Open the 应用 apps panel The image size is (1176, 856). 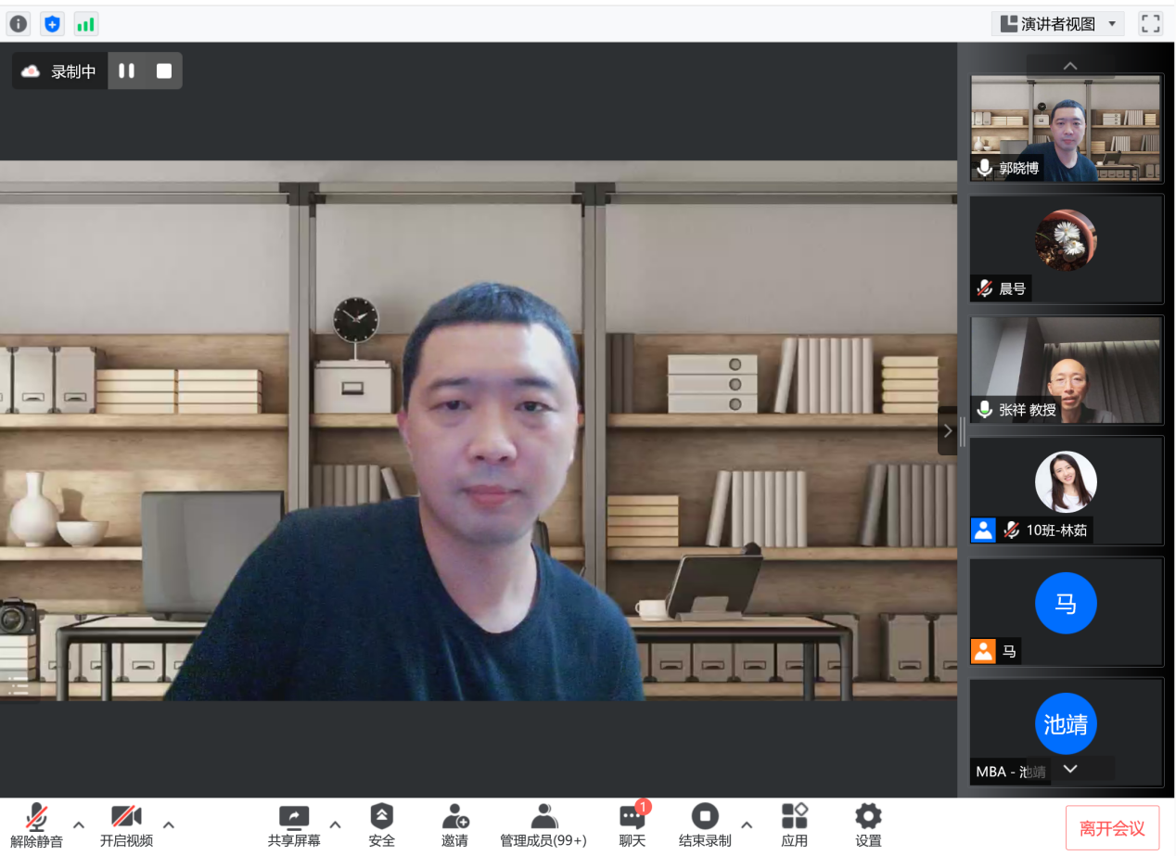[x=795, y=825]
